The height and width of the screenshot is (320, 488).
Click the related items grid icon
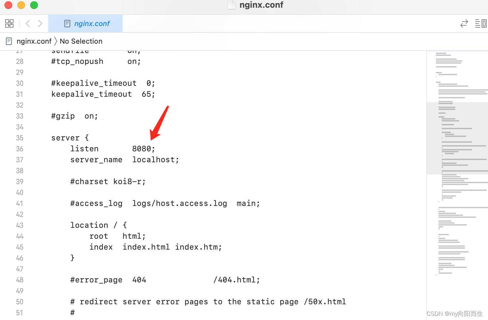(9, 23)
